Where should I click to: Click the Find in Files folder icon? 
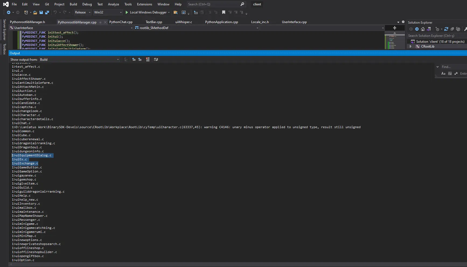pyautogui.click(x=176, y=12)
